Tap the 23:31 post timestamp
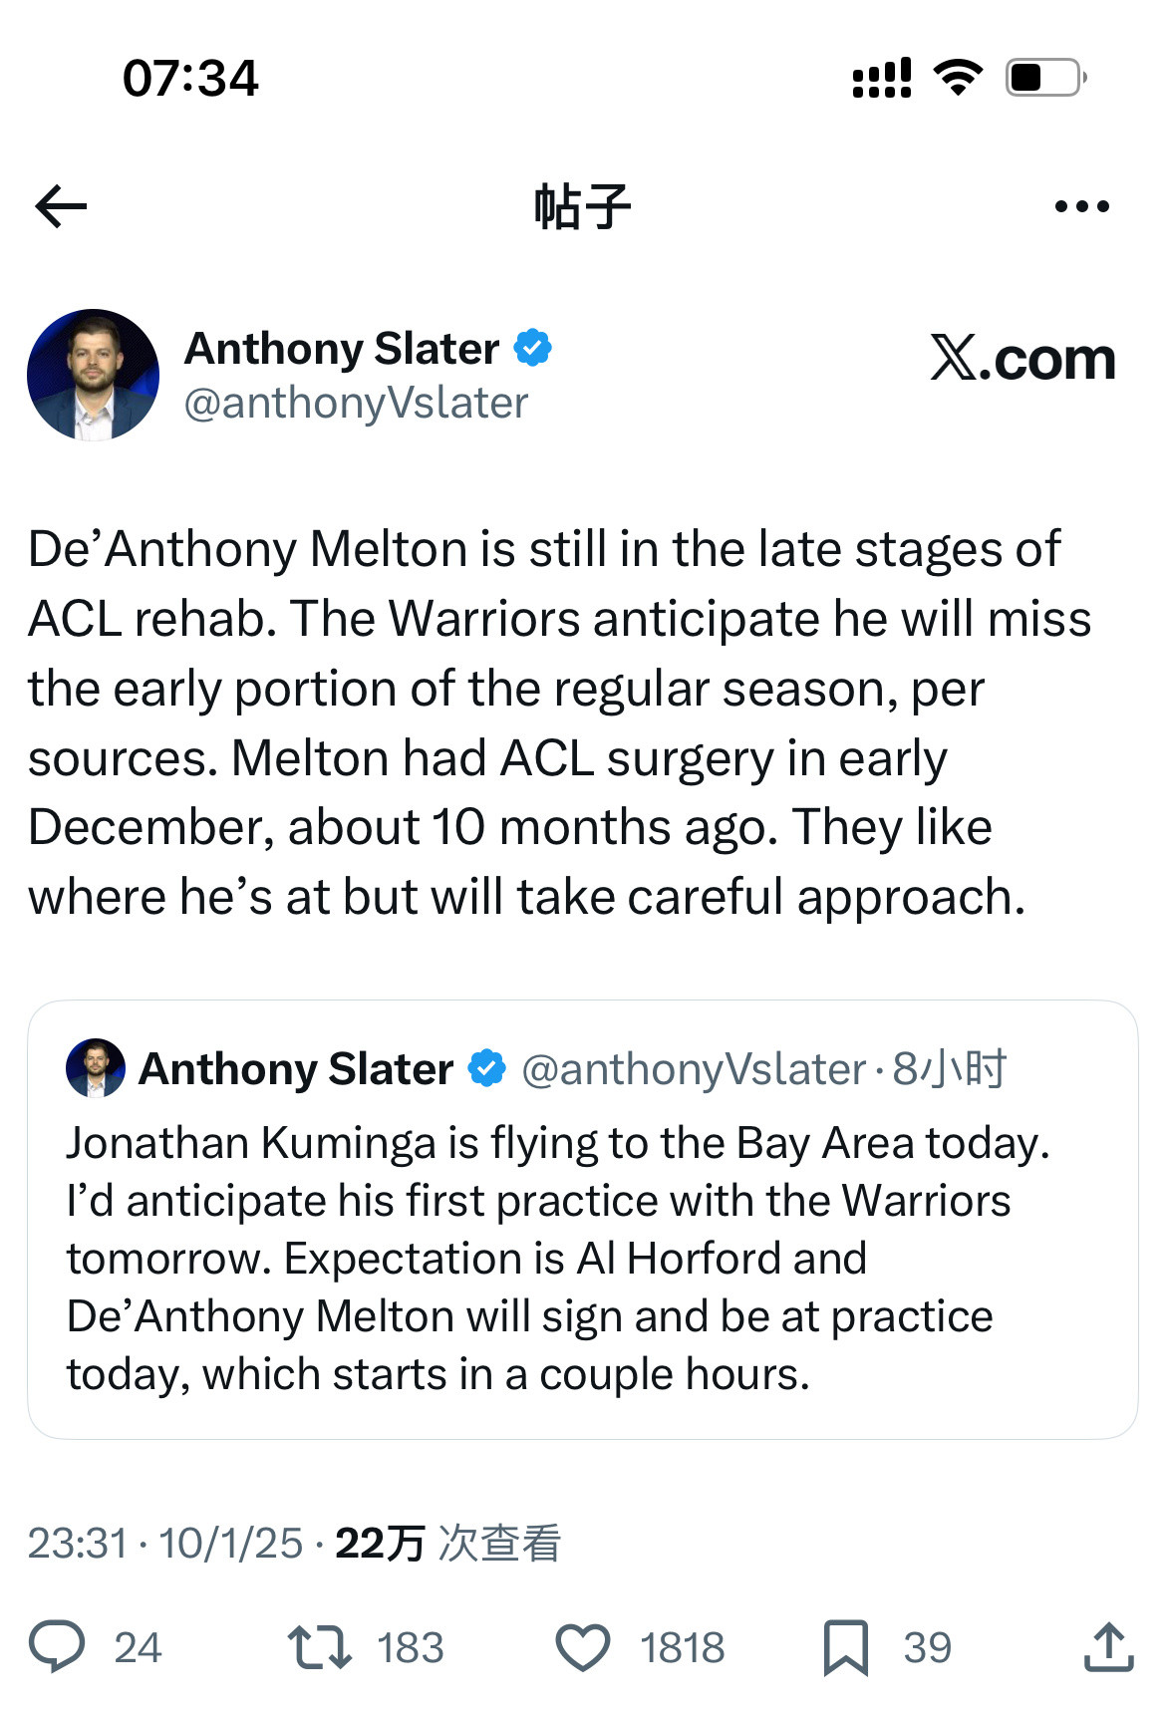1166x1714 pixels. (78, 1543)
